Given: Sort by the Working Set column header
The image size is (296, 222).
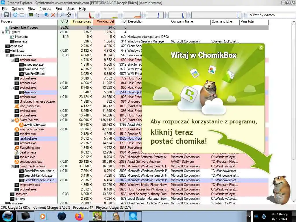Looking at the screenshot, I should click(x=104, y=21).
